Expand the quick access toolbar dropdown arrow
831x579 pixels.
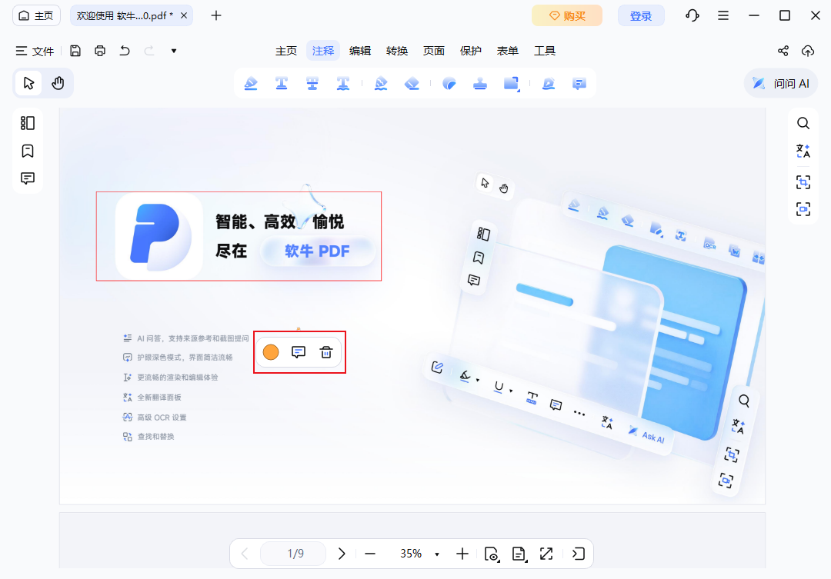click(x=173, y=51)
